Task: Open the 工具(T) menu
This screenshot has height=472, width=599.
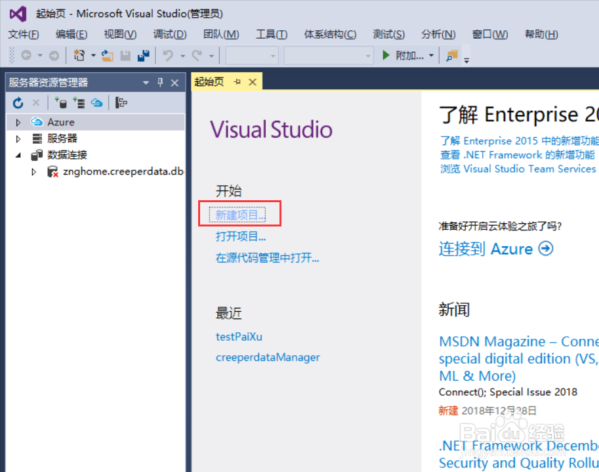Action: coord(272,34)
